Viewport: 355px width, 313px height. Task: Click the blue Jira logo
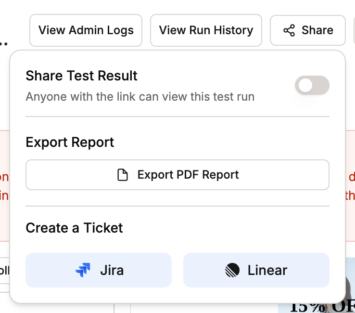83,270
